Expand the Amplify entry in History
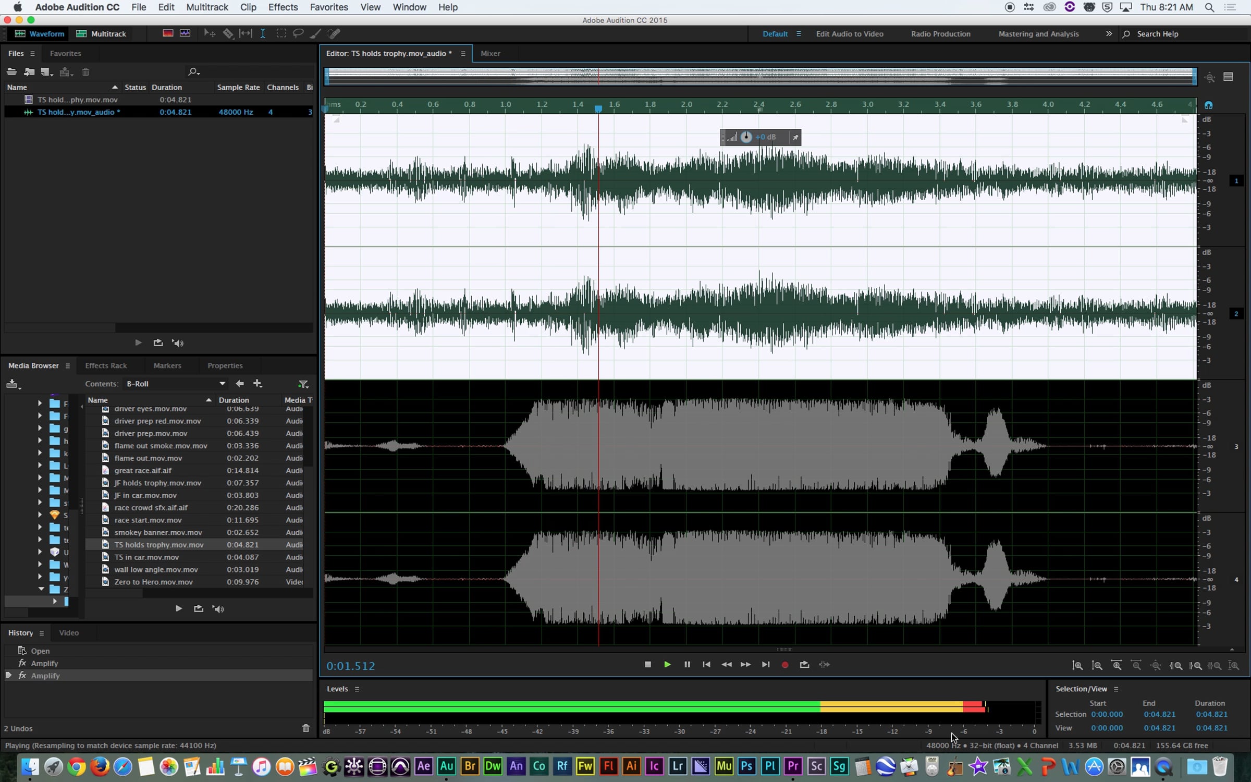This screenshot has width=1251, height=782. pyautogui.click(x=8, y=676)
